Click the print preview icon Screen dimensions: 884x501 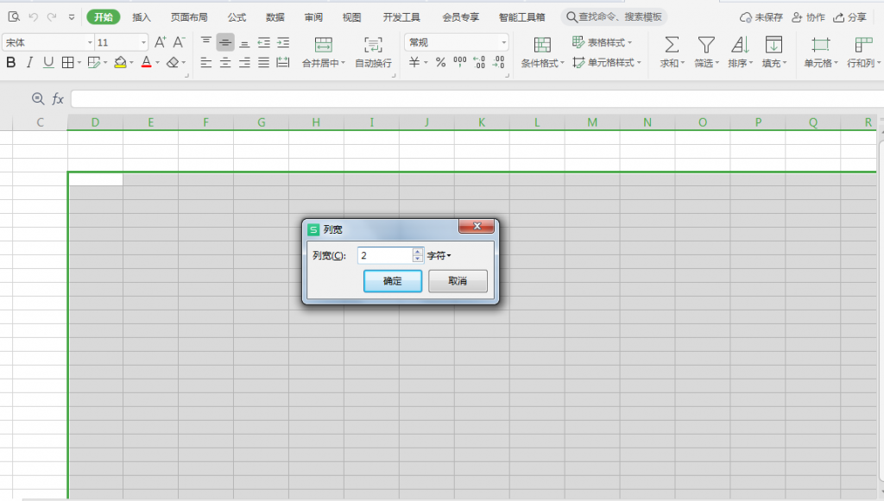click(14, 17)
